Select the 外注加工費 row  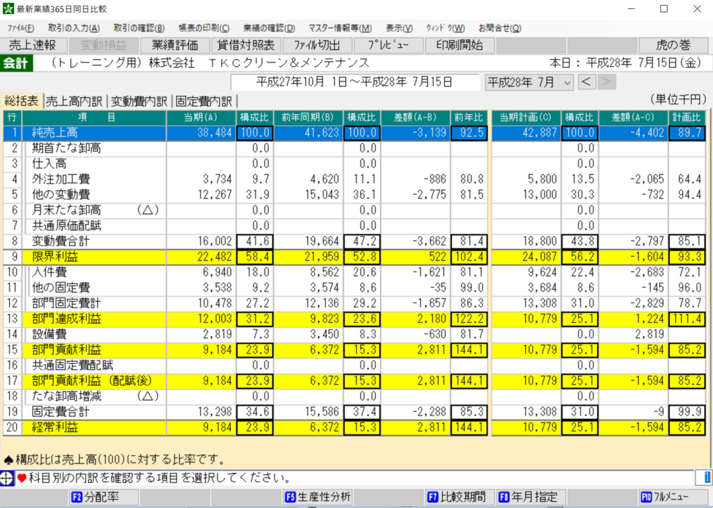click(x=354, y=179)
